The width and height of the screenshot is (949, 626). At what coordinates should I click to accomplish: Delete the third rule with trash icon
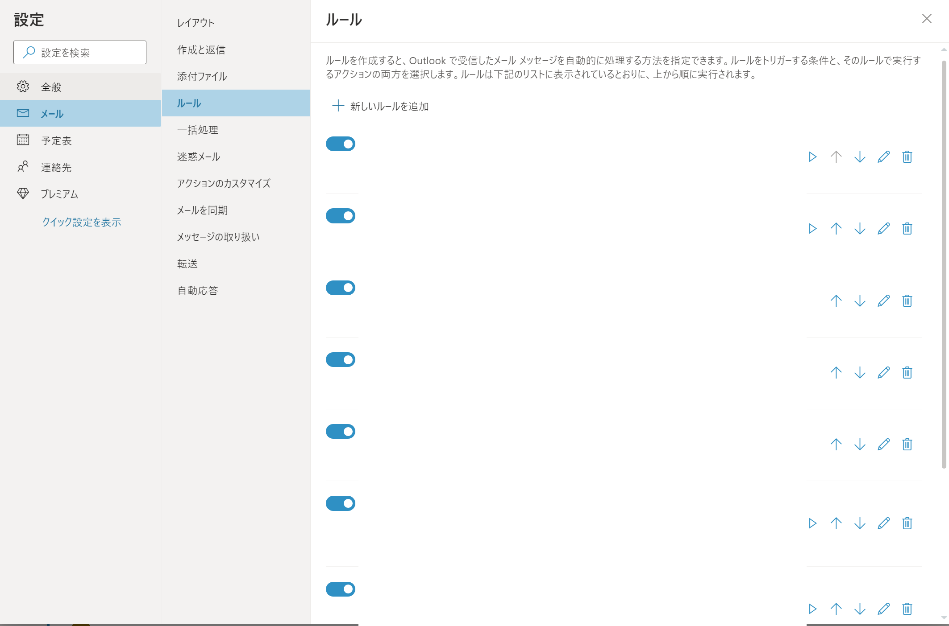pyautogui.click(x=907, y=301)
